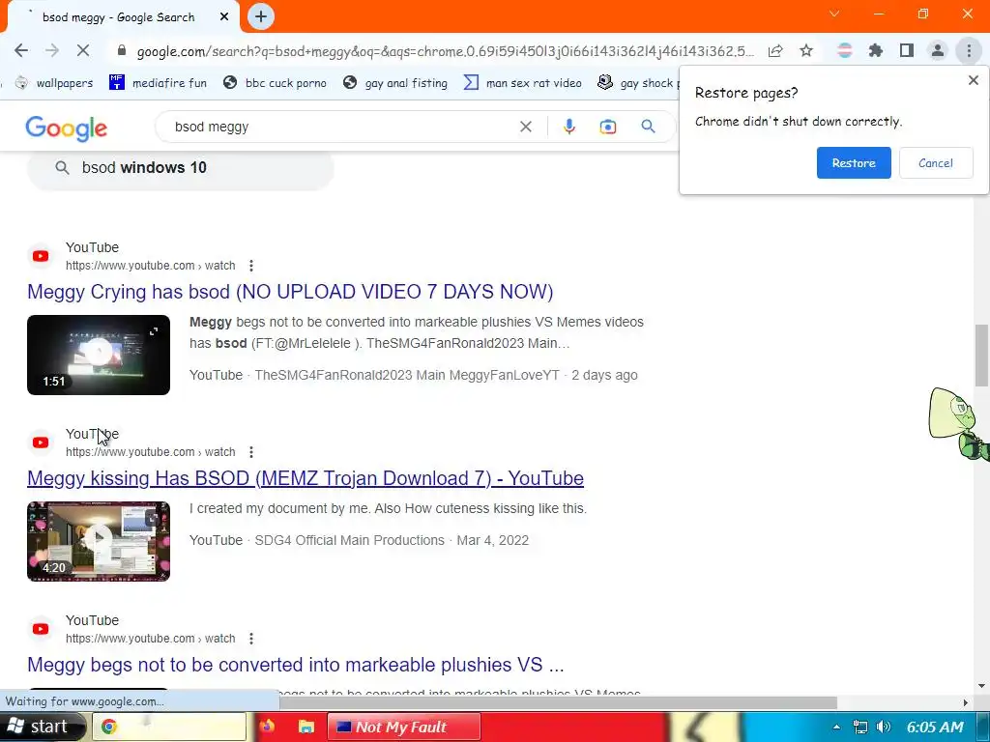
Task: Open Firefox from the taskbar
Action: pyautogui.click(x=267, y=727)
